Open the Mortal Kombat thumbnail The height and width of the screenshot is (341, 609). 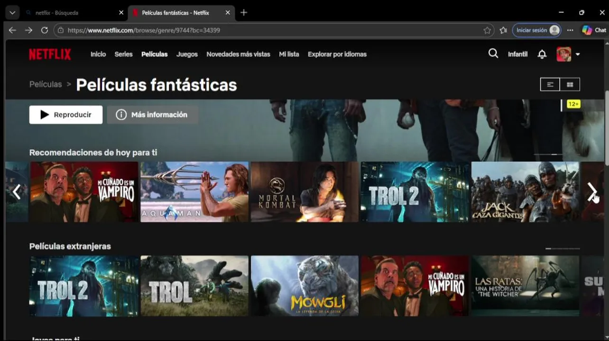[304, 192]
